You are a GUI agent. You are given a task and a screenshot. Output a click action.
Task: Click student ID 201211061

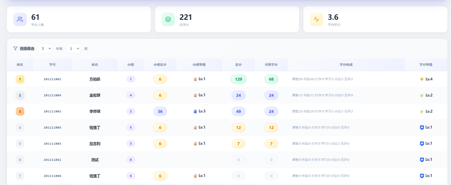tap(52, 160)
